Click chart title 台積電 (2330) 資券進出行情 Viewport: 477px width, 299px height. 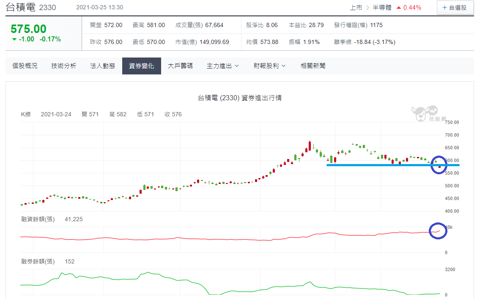[240, 98]
